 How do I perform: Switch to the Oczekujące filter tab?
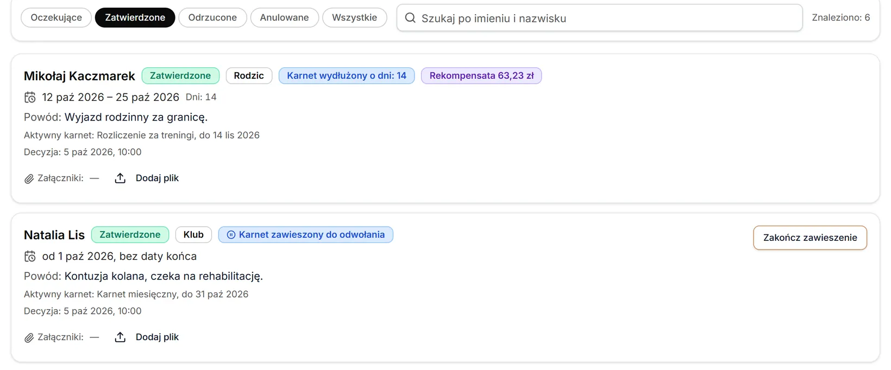[x=57, y=17]
